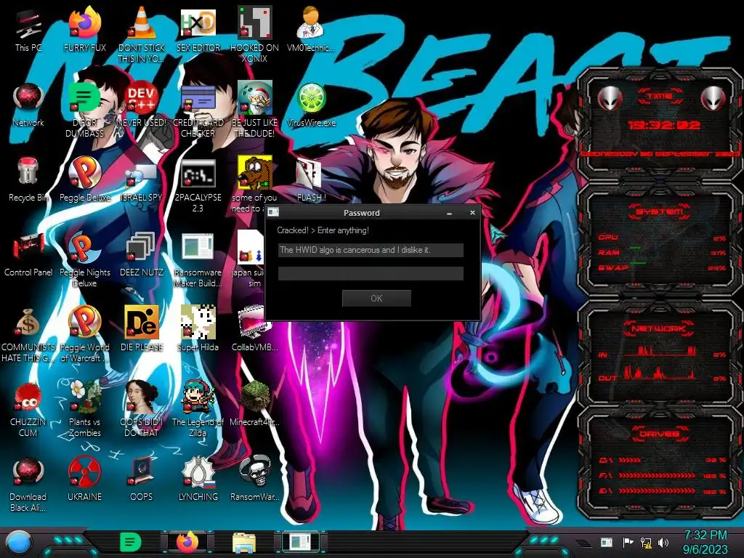The image size is (744, 558).
Task: Click the HWID text field in Password dialog
Action: click(371, 250)
